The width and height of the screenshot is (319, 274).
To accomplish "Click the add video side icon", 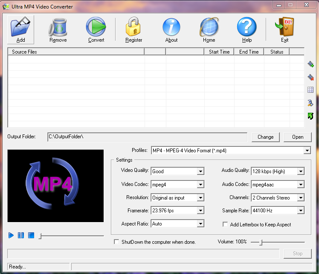I will [310, 64].
